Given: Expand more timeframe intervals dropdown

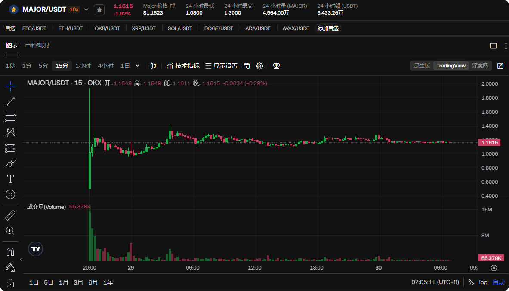Looking at the screenshot, I should click(x=137, y=66).
